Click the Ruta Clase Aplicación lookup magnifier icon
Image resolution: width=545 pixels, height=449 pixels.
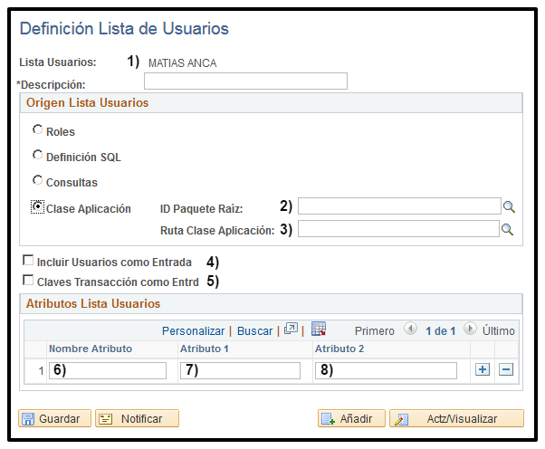point(510,230)
